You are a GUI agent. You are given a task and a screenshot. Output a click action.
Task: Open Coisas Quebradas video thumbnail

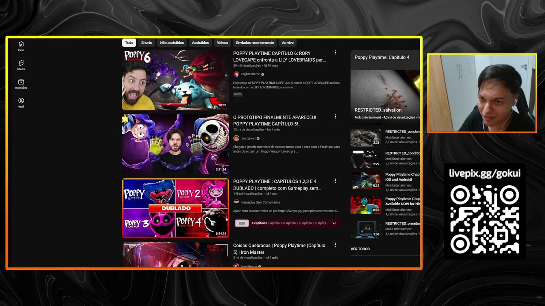point(175,255)
